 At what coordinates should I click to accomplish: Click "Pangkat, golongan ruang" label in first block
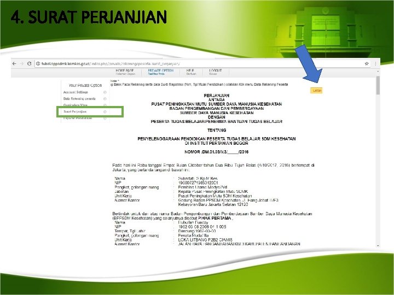tap(137, 187)
